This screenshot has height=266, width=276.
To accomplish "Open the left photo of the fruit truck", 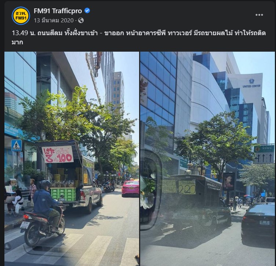I will 72,159.
